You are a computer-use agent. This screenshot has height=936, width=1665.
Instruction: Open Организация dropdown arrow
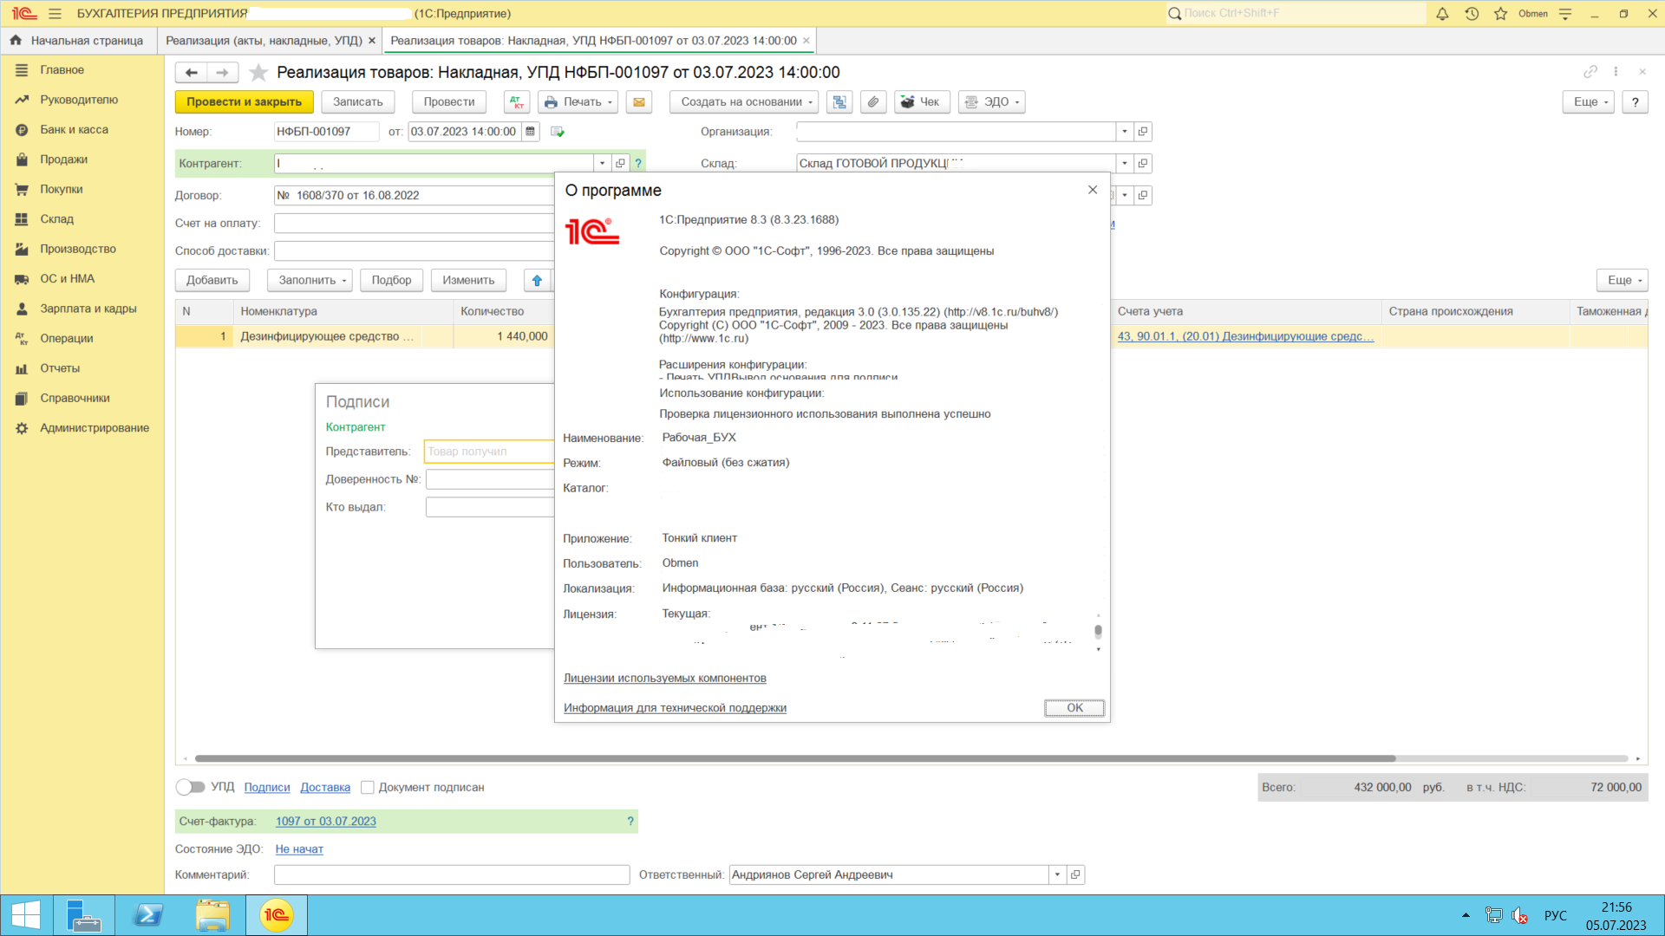(x=1125, y=132)
